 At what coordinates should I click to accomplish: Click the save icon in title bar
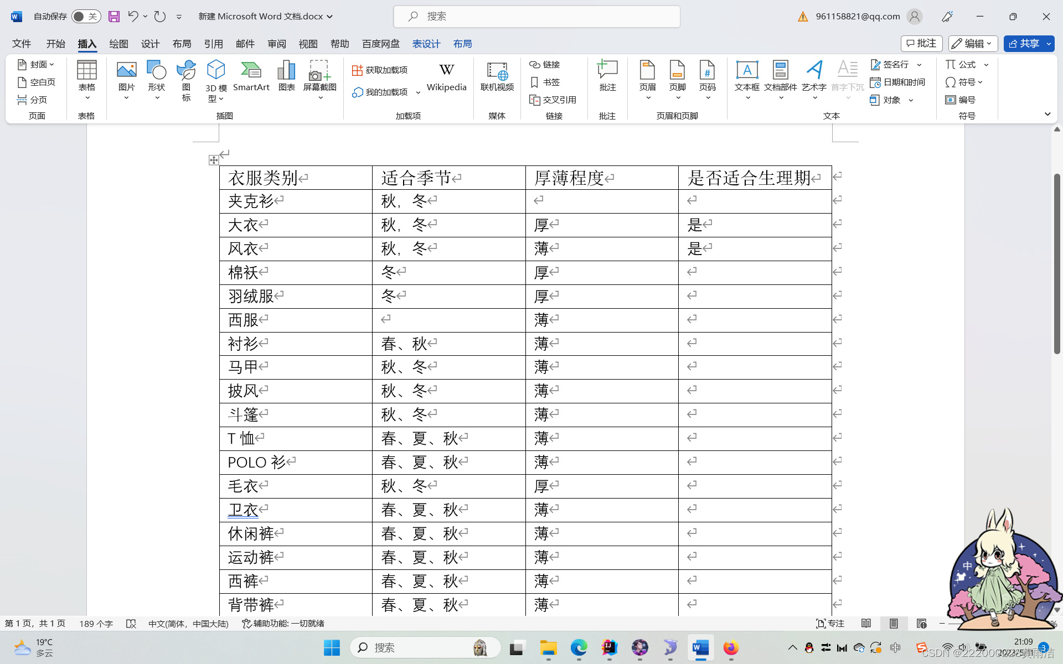point(114,17)
